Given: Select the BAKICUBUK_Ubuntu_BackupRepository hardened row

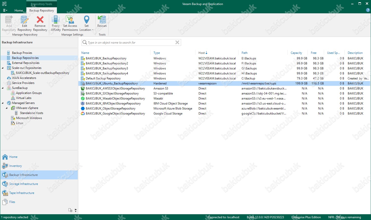Looking at the screenshot, I should click(x=225, y=83).
